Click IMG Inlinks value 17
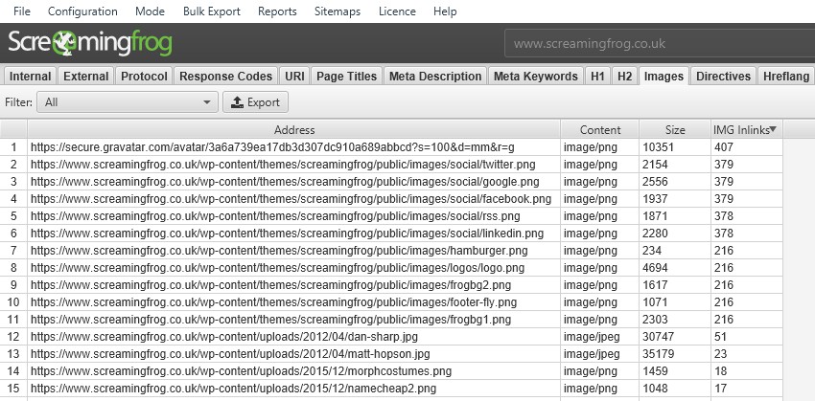This screenshot has width=815, height=401. click(x=720, y=388)
